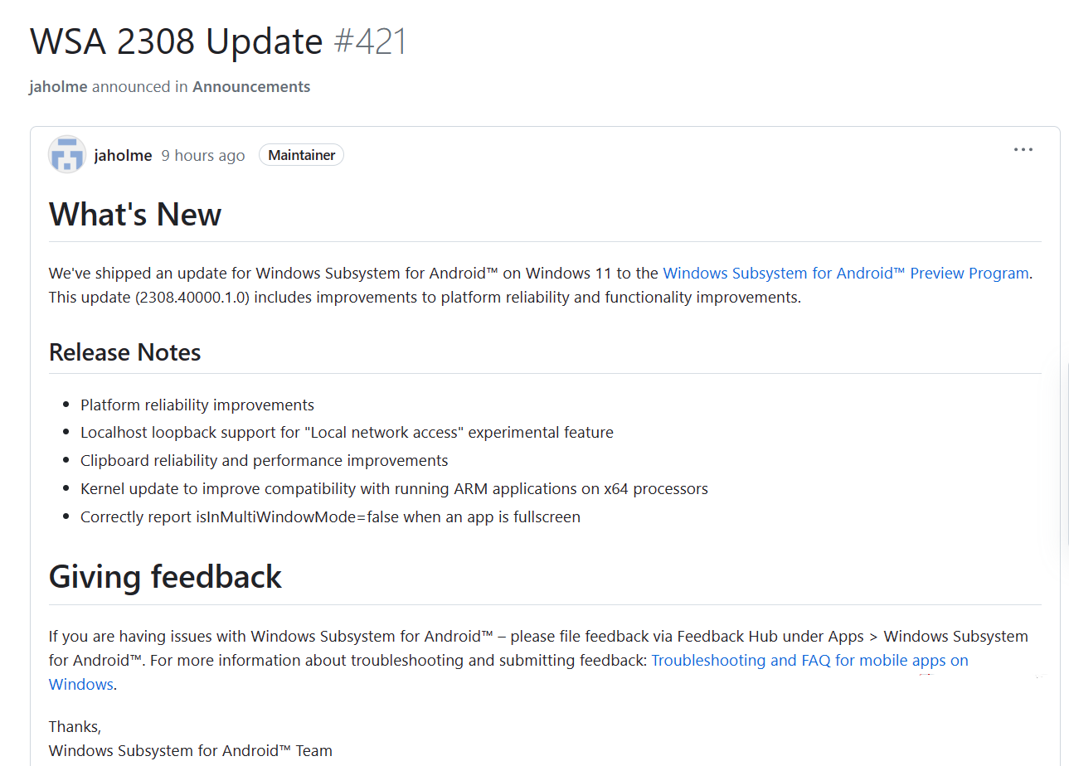Screen dimensions: 1069x766
Task: Click the "Giving feedback" heading
Action: click(x=166, y=576)
